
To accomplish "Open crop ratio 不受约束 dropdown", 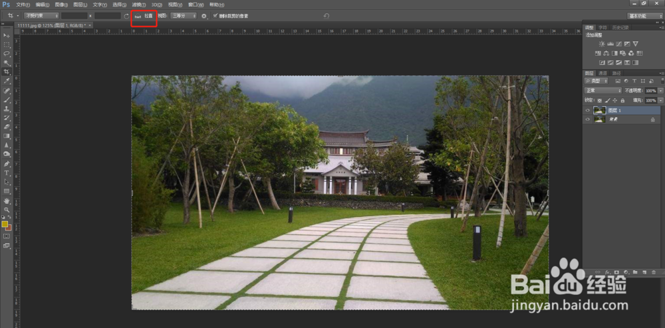I will point(41,16).
